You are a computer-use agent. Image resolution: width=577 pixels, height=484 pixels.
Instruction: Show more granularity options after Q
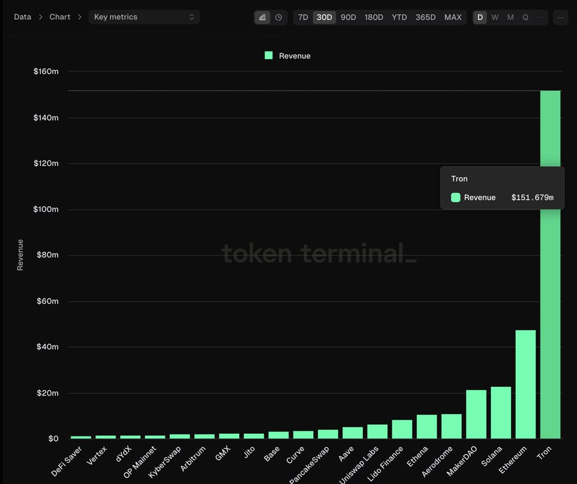(539, 17)
